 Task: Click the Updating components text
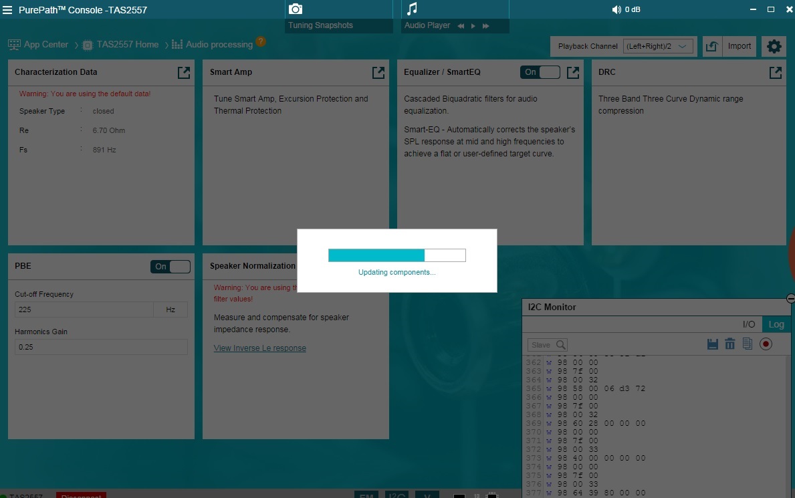(x=397, y=272)
